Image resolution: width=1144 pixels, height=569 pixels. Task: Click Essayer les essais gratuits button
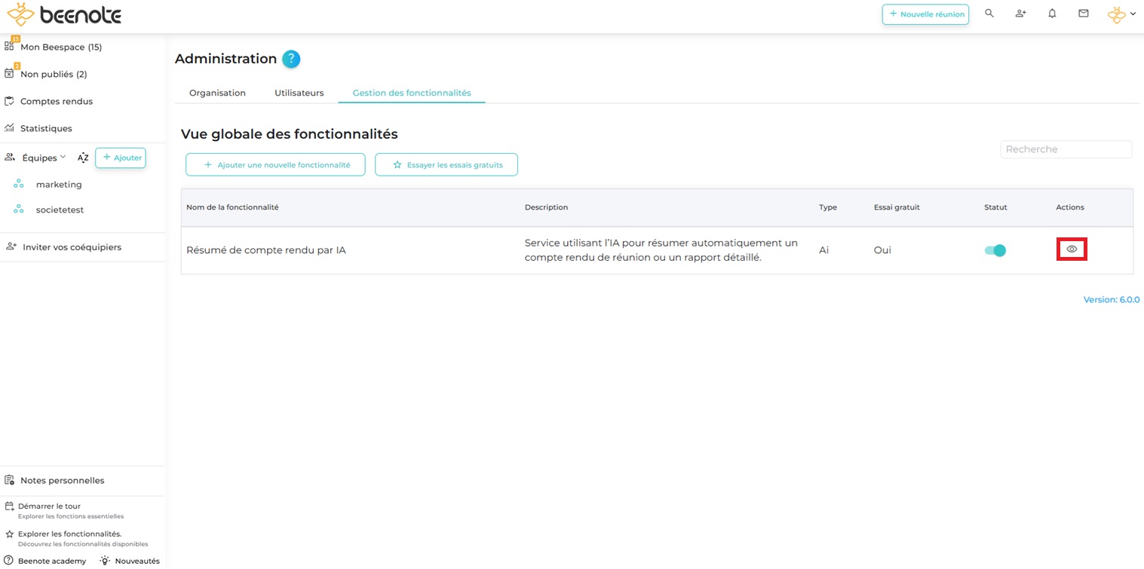pos(446,164)
